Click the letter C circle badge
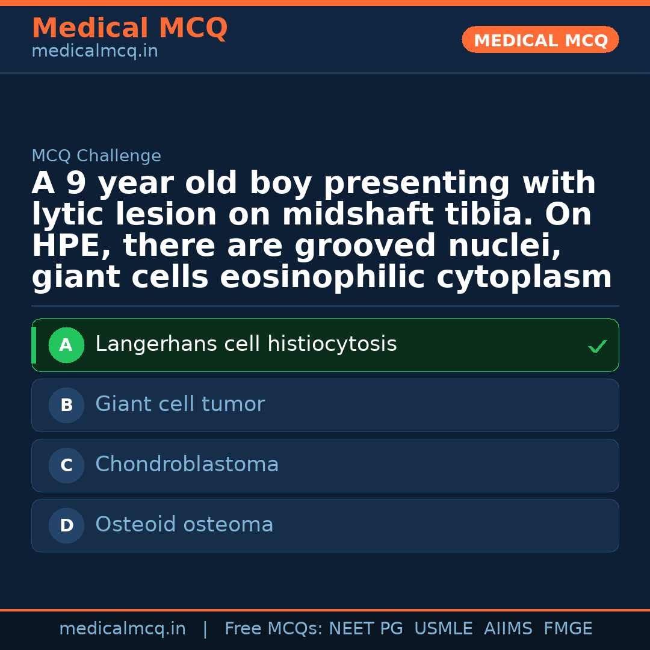 click(x=66, y=466)
